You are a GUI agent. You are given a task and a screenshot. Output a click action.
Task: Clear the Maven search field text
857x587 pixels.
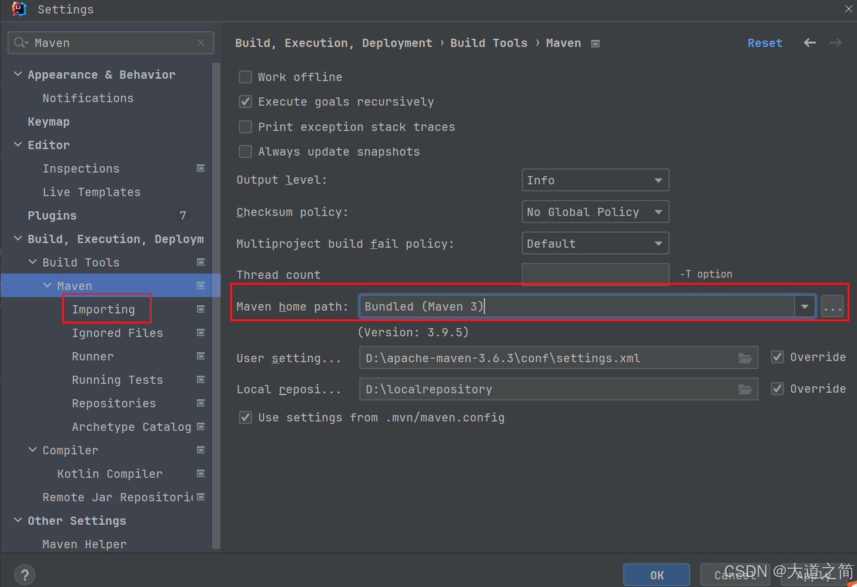coord(201,43)
